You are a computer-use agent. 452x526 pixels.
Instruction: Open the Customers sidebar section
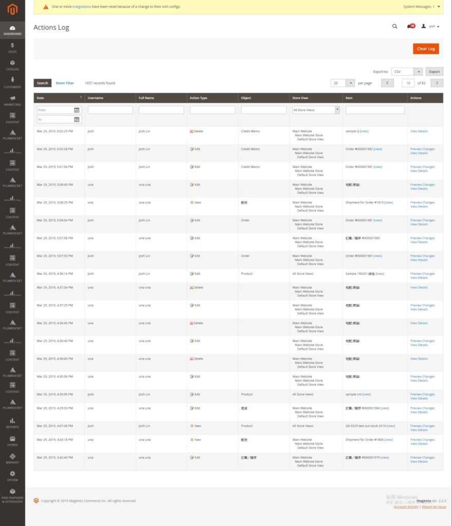[x=12, y=83]
